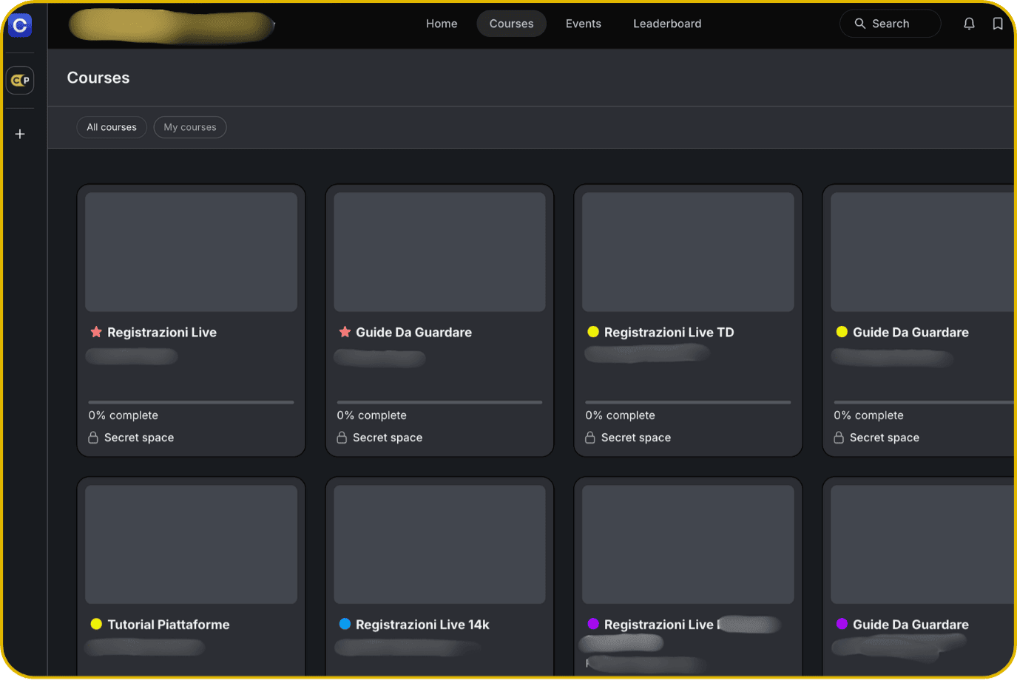Click the yellow dot beside Registrazioni Live TD

(593, 332)
